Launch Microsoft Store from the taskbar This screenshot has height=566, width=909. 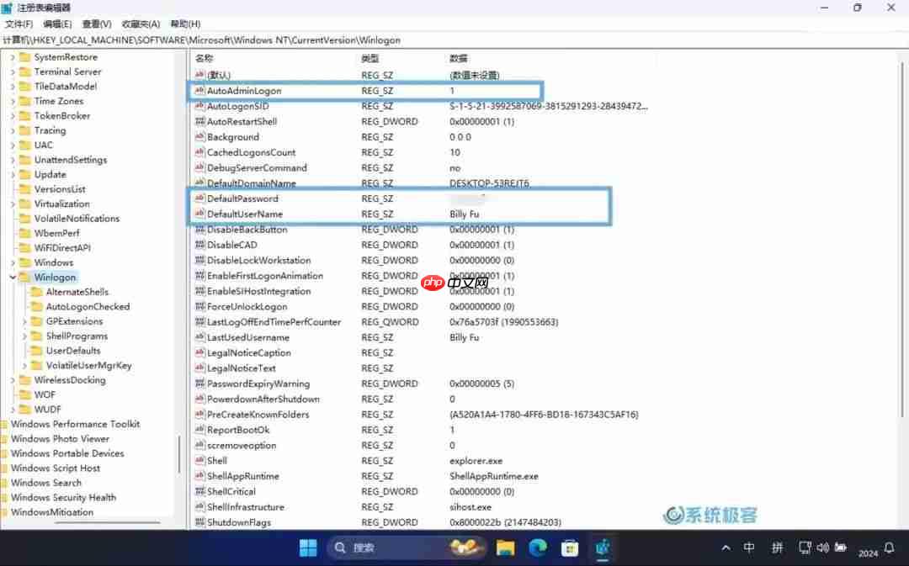click(571, 547)
